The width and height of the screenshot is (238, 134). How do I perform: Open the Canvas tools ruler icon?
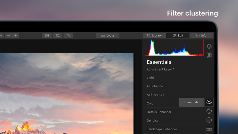click(209, 55)
